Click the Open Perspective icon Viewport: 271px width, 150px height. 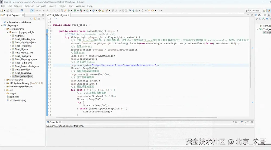tap(264, 11)
